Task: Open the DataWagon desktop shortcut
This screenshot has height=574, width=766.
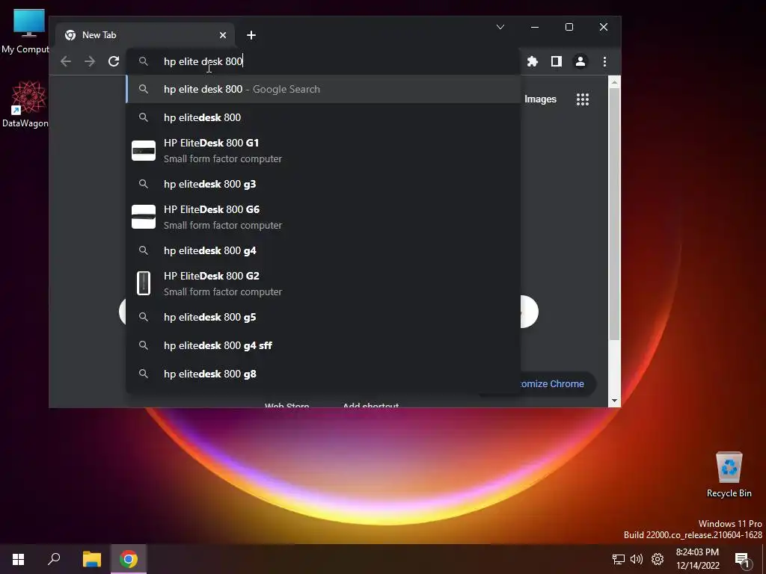Action: (26, 104)
